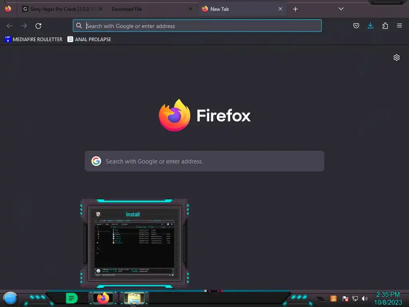Open the volume speaker tray icon
Image resolution: width=409 pixels, height=307 pixels.
coord(365,298)
